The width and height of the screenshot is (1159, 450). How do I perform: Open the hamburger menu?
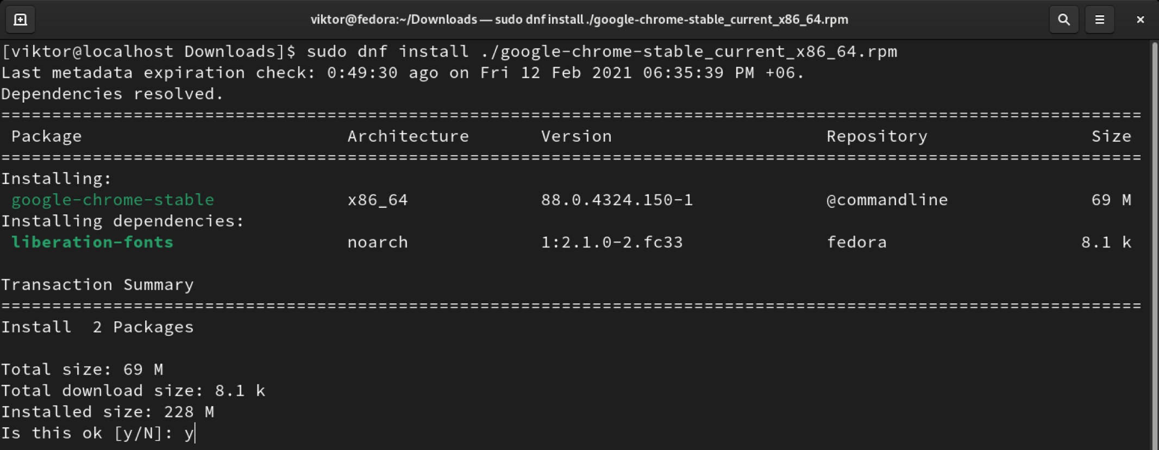(x=1099, y=20)
